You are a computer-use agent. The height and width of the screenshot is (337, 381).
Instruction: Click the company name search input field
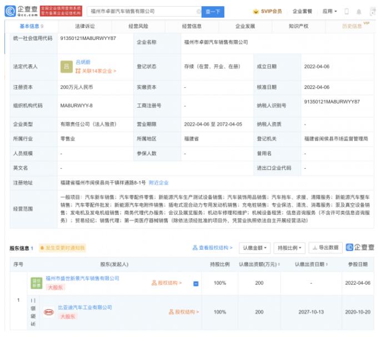click(x=142, y=11)
